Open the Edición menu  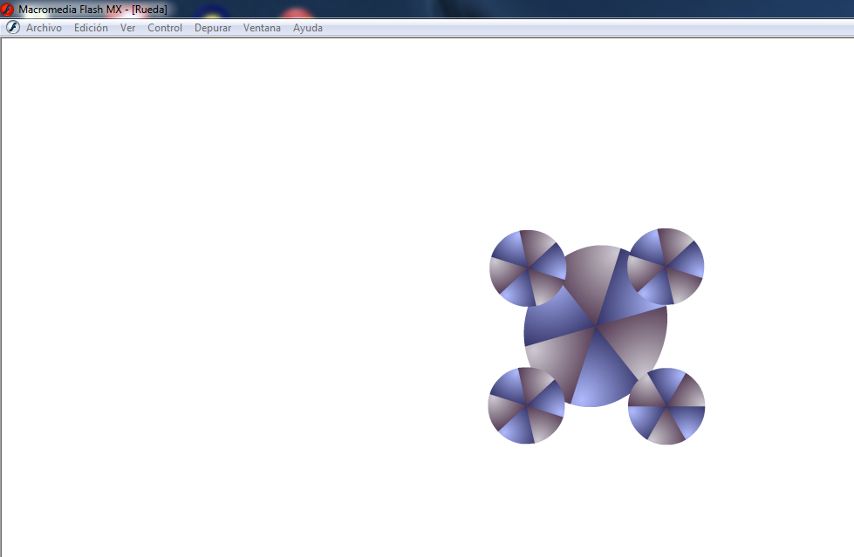coord(91,28)
